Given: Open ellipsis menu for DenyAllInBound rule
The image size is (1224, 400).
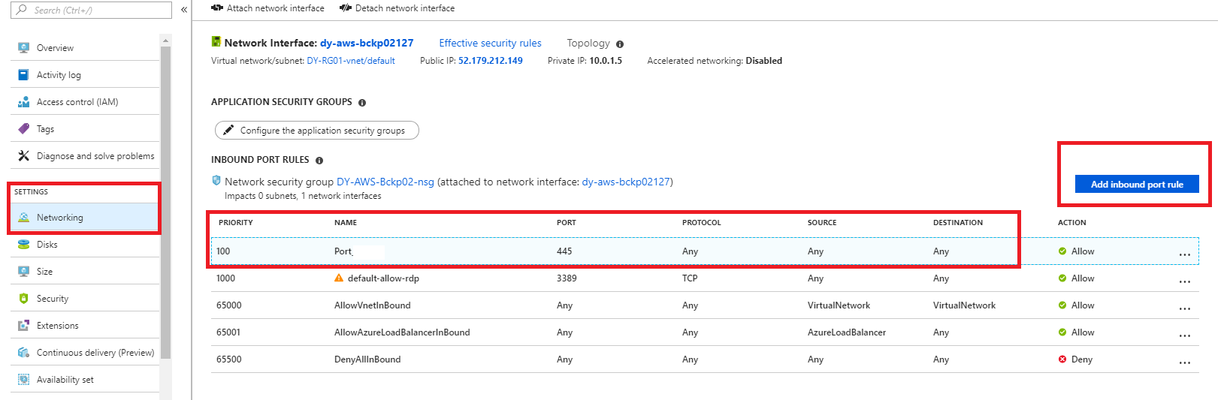Looking at the screenshot, I should click(x=1184, y=362).
